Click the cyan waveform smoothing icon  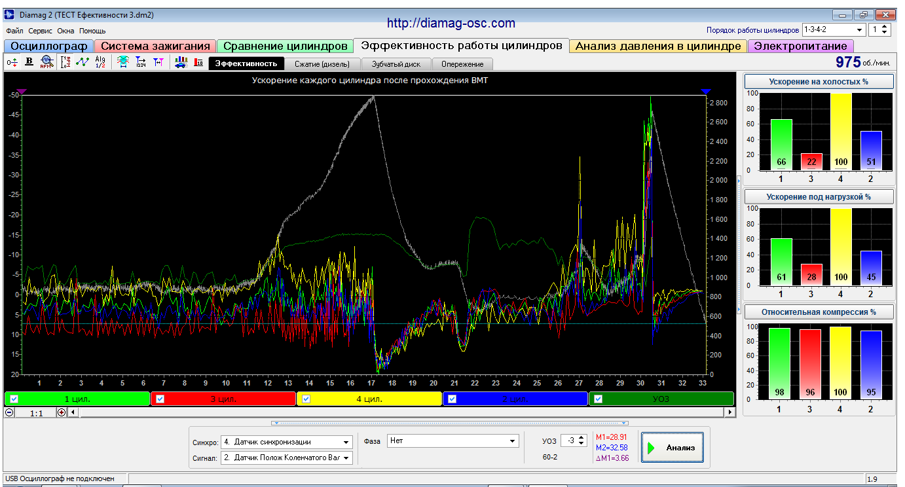coord(122,62)
